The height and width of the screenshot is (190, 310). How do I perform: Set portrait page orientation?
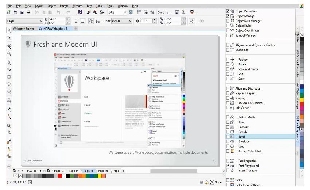[x=76, y=21]
